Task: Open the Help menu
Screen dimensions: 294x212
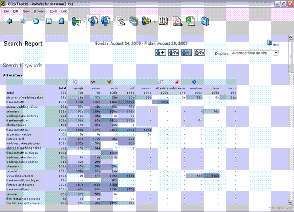Action: pos(64,11)
